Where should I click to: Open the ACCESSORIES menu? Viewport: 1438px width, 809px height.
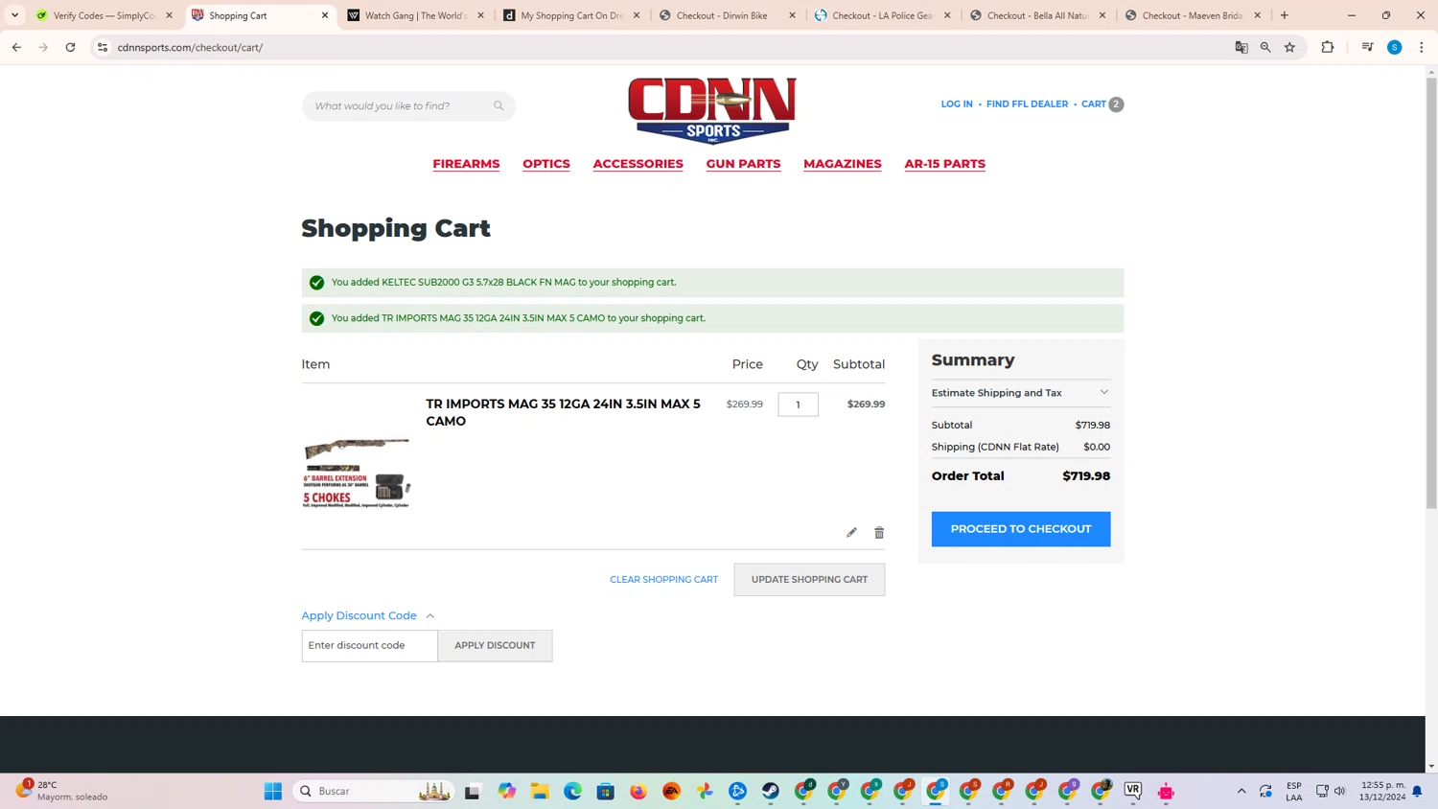point(638,164)
